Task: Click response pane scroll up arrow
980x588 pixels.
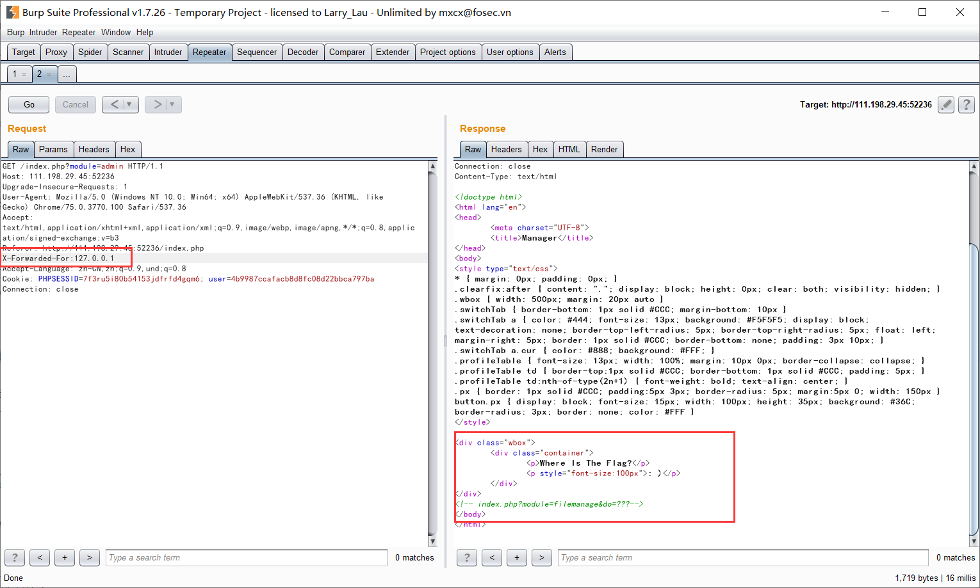Action: 974,166
